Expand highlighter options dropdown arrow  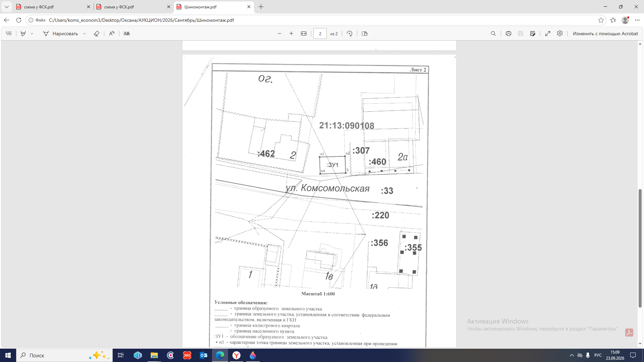click(x=32, y=34)
